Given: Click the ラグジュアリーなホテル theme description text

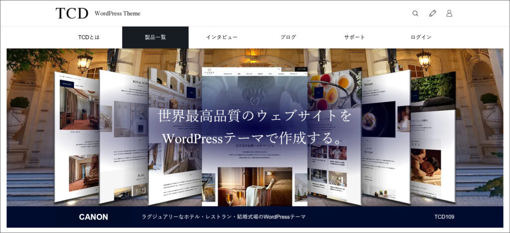Looking at the screenshot, I should (224, 217).
